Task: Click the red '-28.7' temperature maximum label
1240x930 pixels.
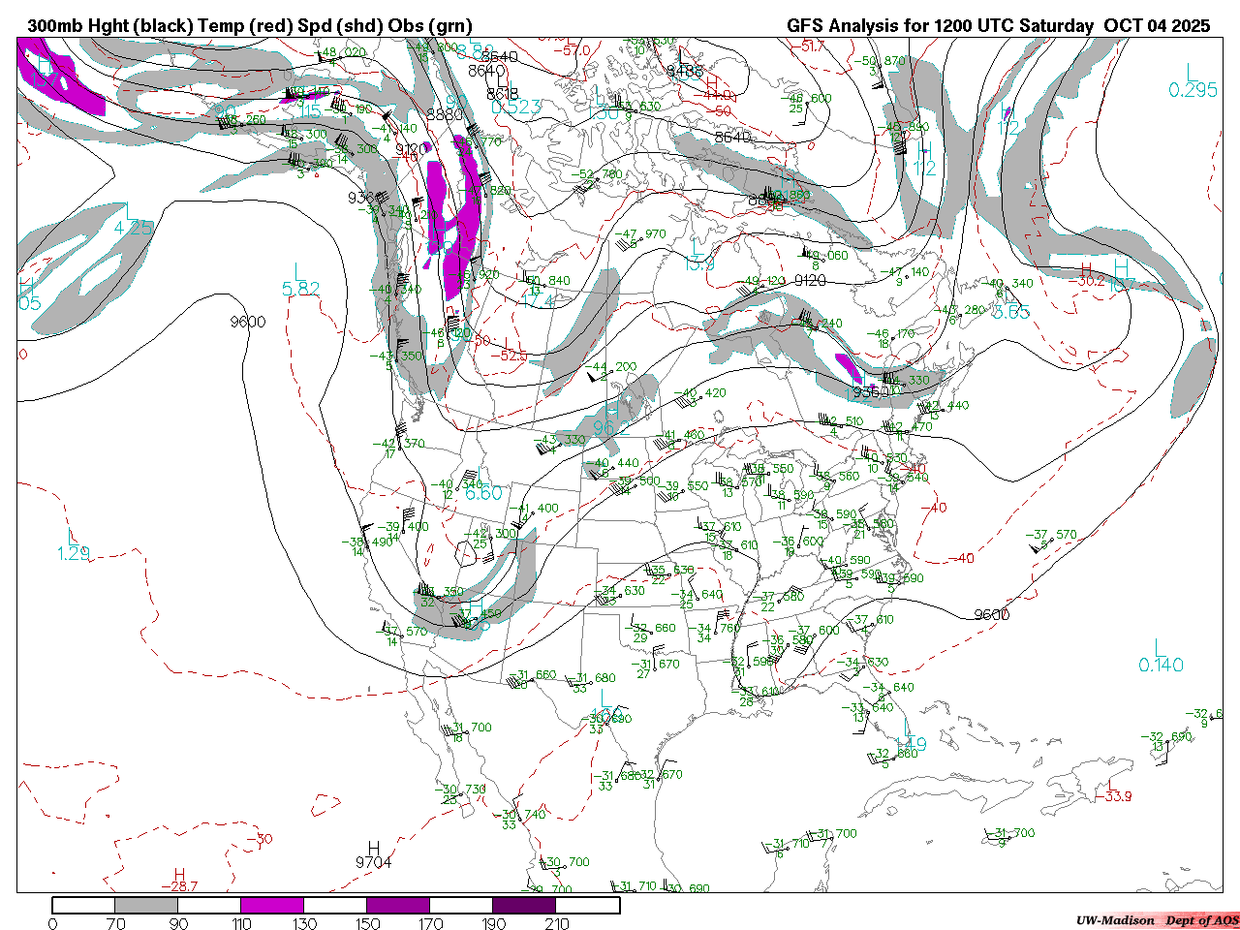Action: (x=179, y=886)
